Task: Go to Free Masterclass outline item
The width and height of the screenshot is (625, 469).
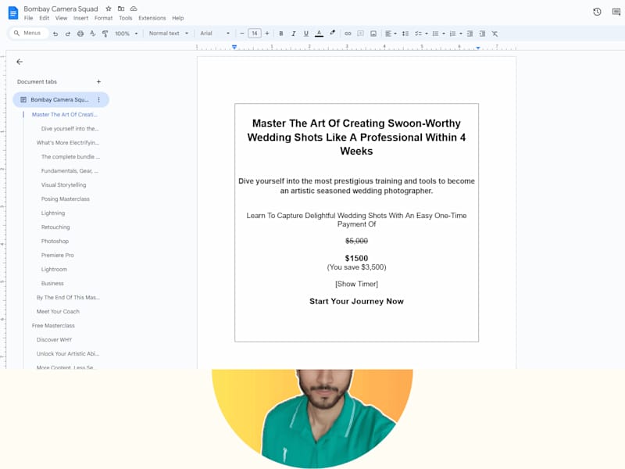Action: tap(53, 325)
